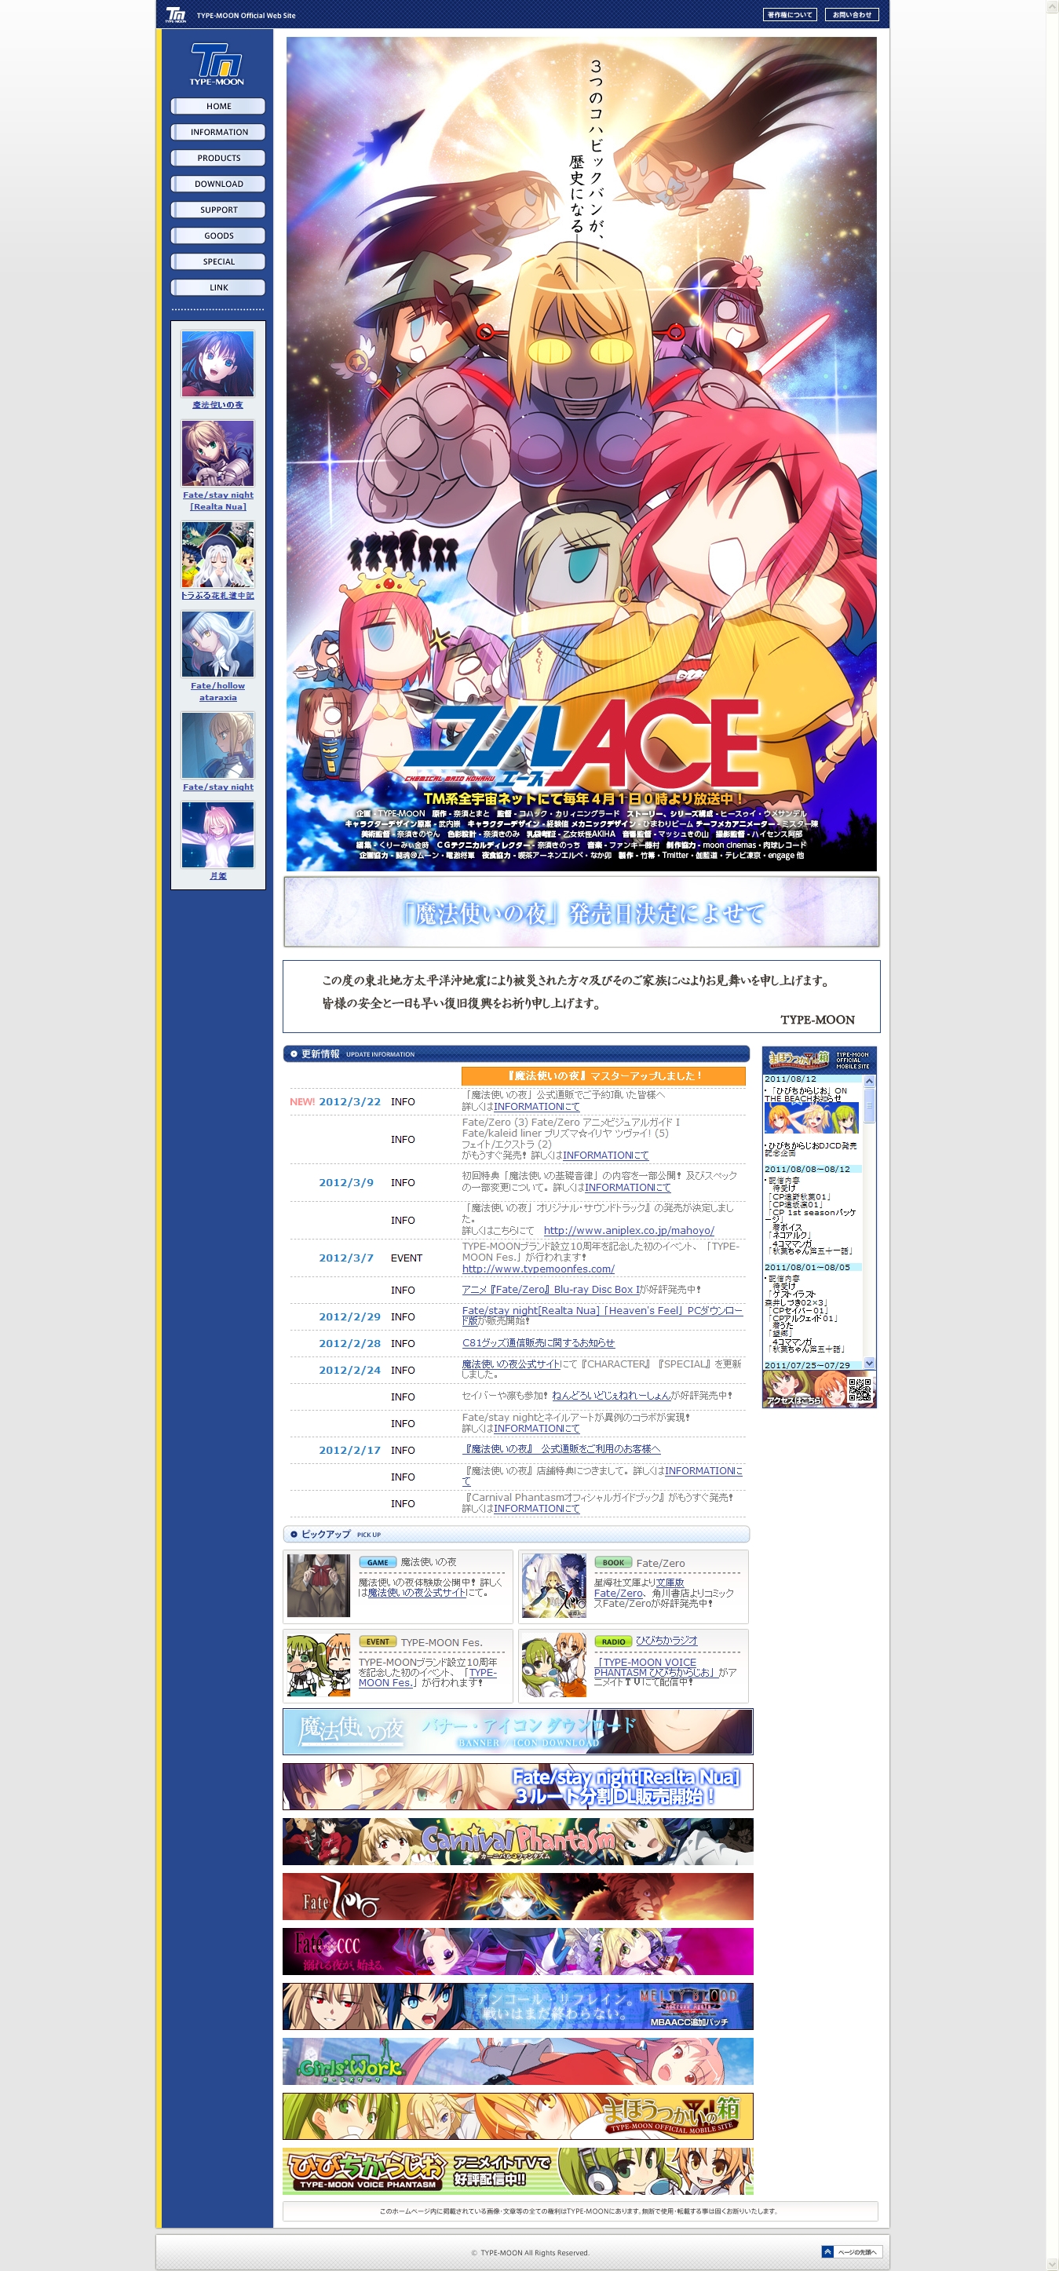Click the Kohaku ACE main visual banner

click(x=581, y=454)
